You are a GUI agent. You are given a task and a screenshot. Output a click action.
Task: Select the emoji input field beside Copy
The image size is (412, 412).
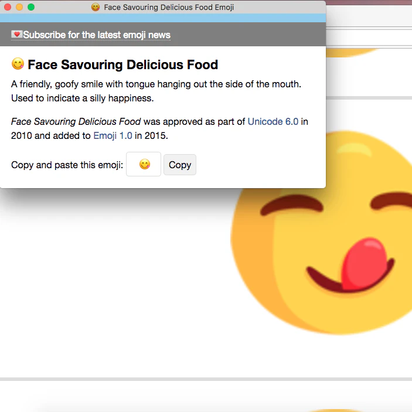tap(144, 164)
